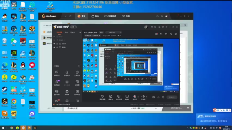This screenshot has width=232, height=130.
Task: Click the share icon above the preview
Action: tap(176, 34)
